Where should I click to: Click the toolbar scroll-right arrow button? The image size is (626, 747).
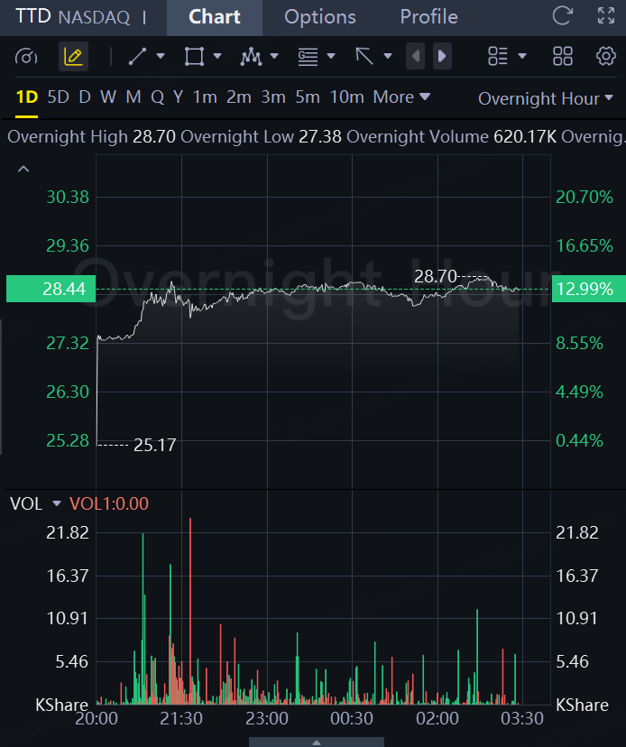(x=442, y=57)
